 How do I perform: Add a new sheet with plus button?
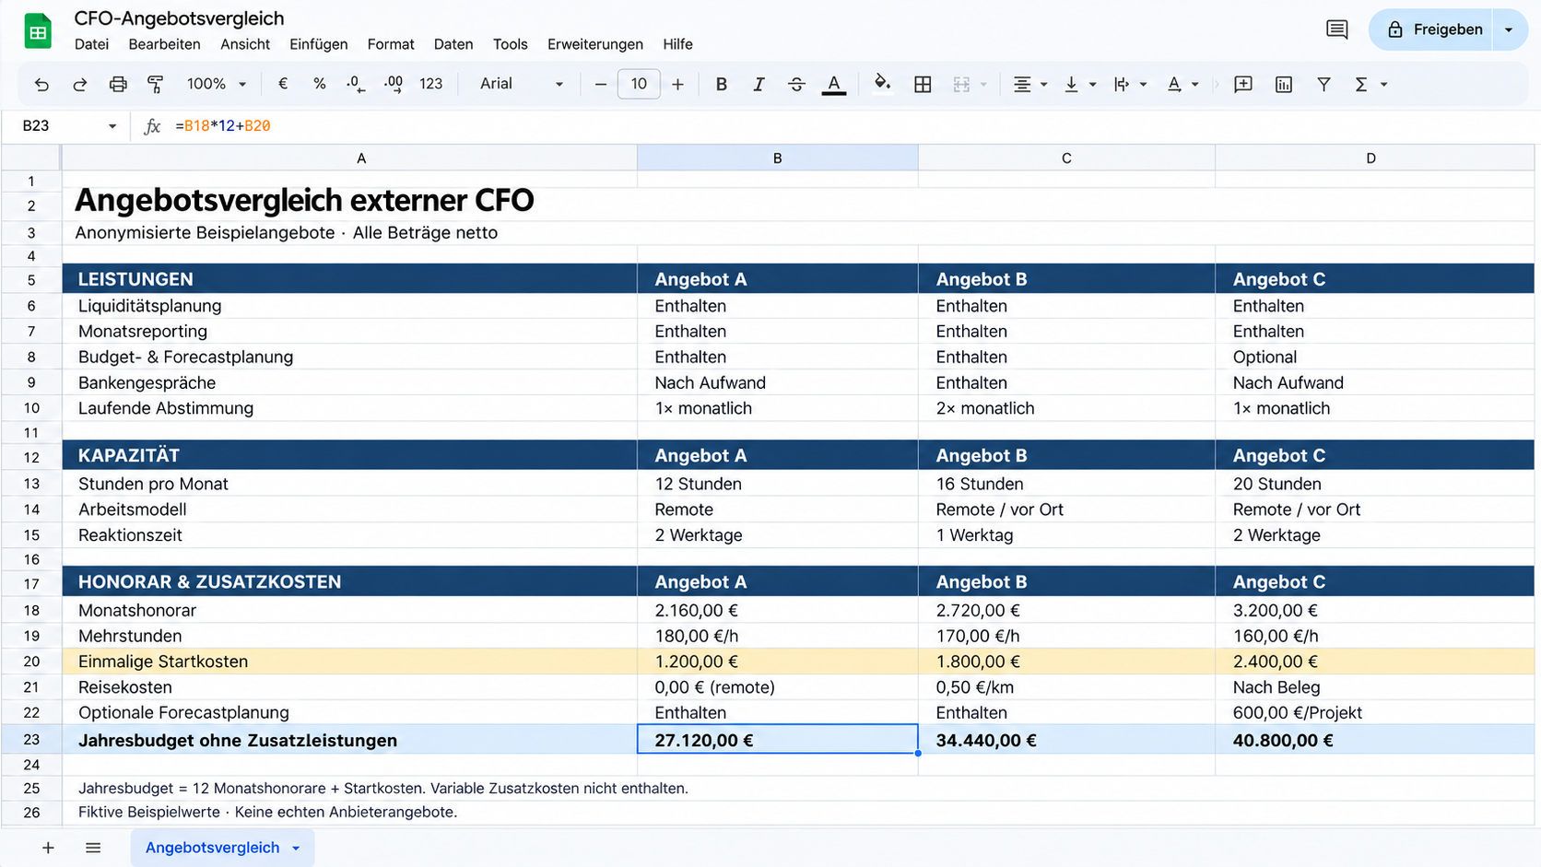tap(48, 848)
